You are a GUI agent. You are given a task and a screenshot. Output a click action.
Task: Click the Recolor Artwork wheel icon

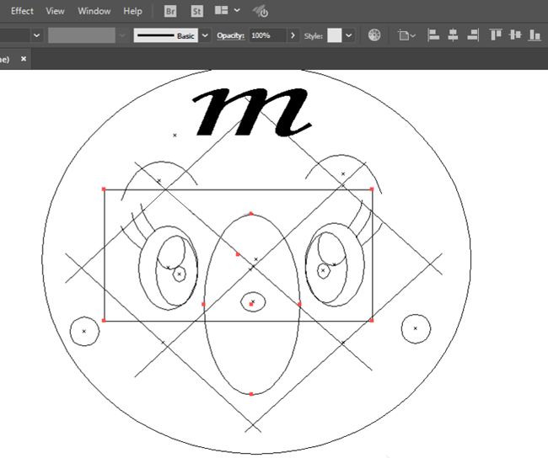coord(375,35)
